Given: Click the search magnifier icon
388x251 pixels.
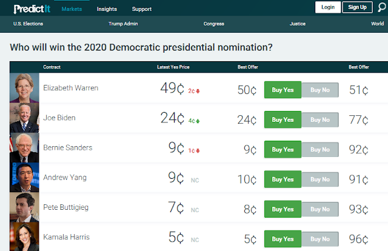Looking at the screenshot, I should (381, 7).
